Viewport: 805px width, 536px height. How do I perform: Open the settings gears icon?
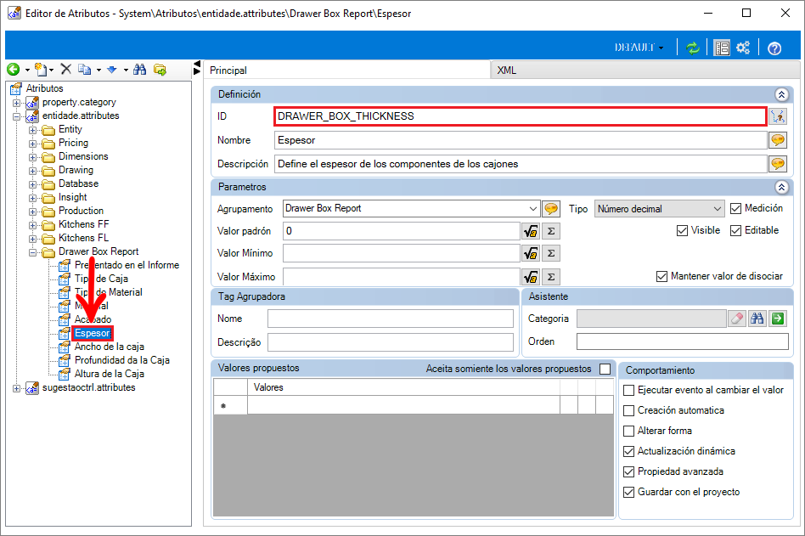point(742,48)
